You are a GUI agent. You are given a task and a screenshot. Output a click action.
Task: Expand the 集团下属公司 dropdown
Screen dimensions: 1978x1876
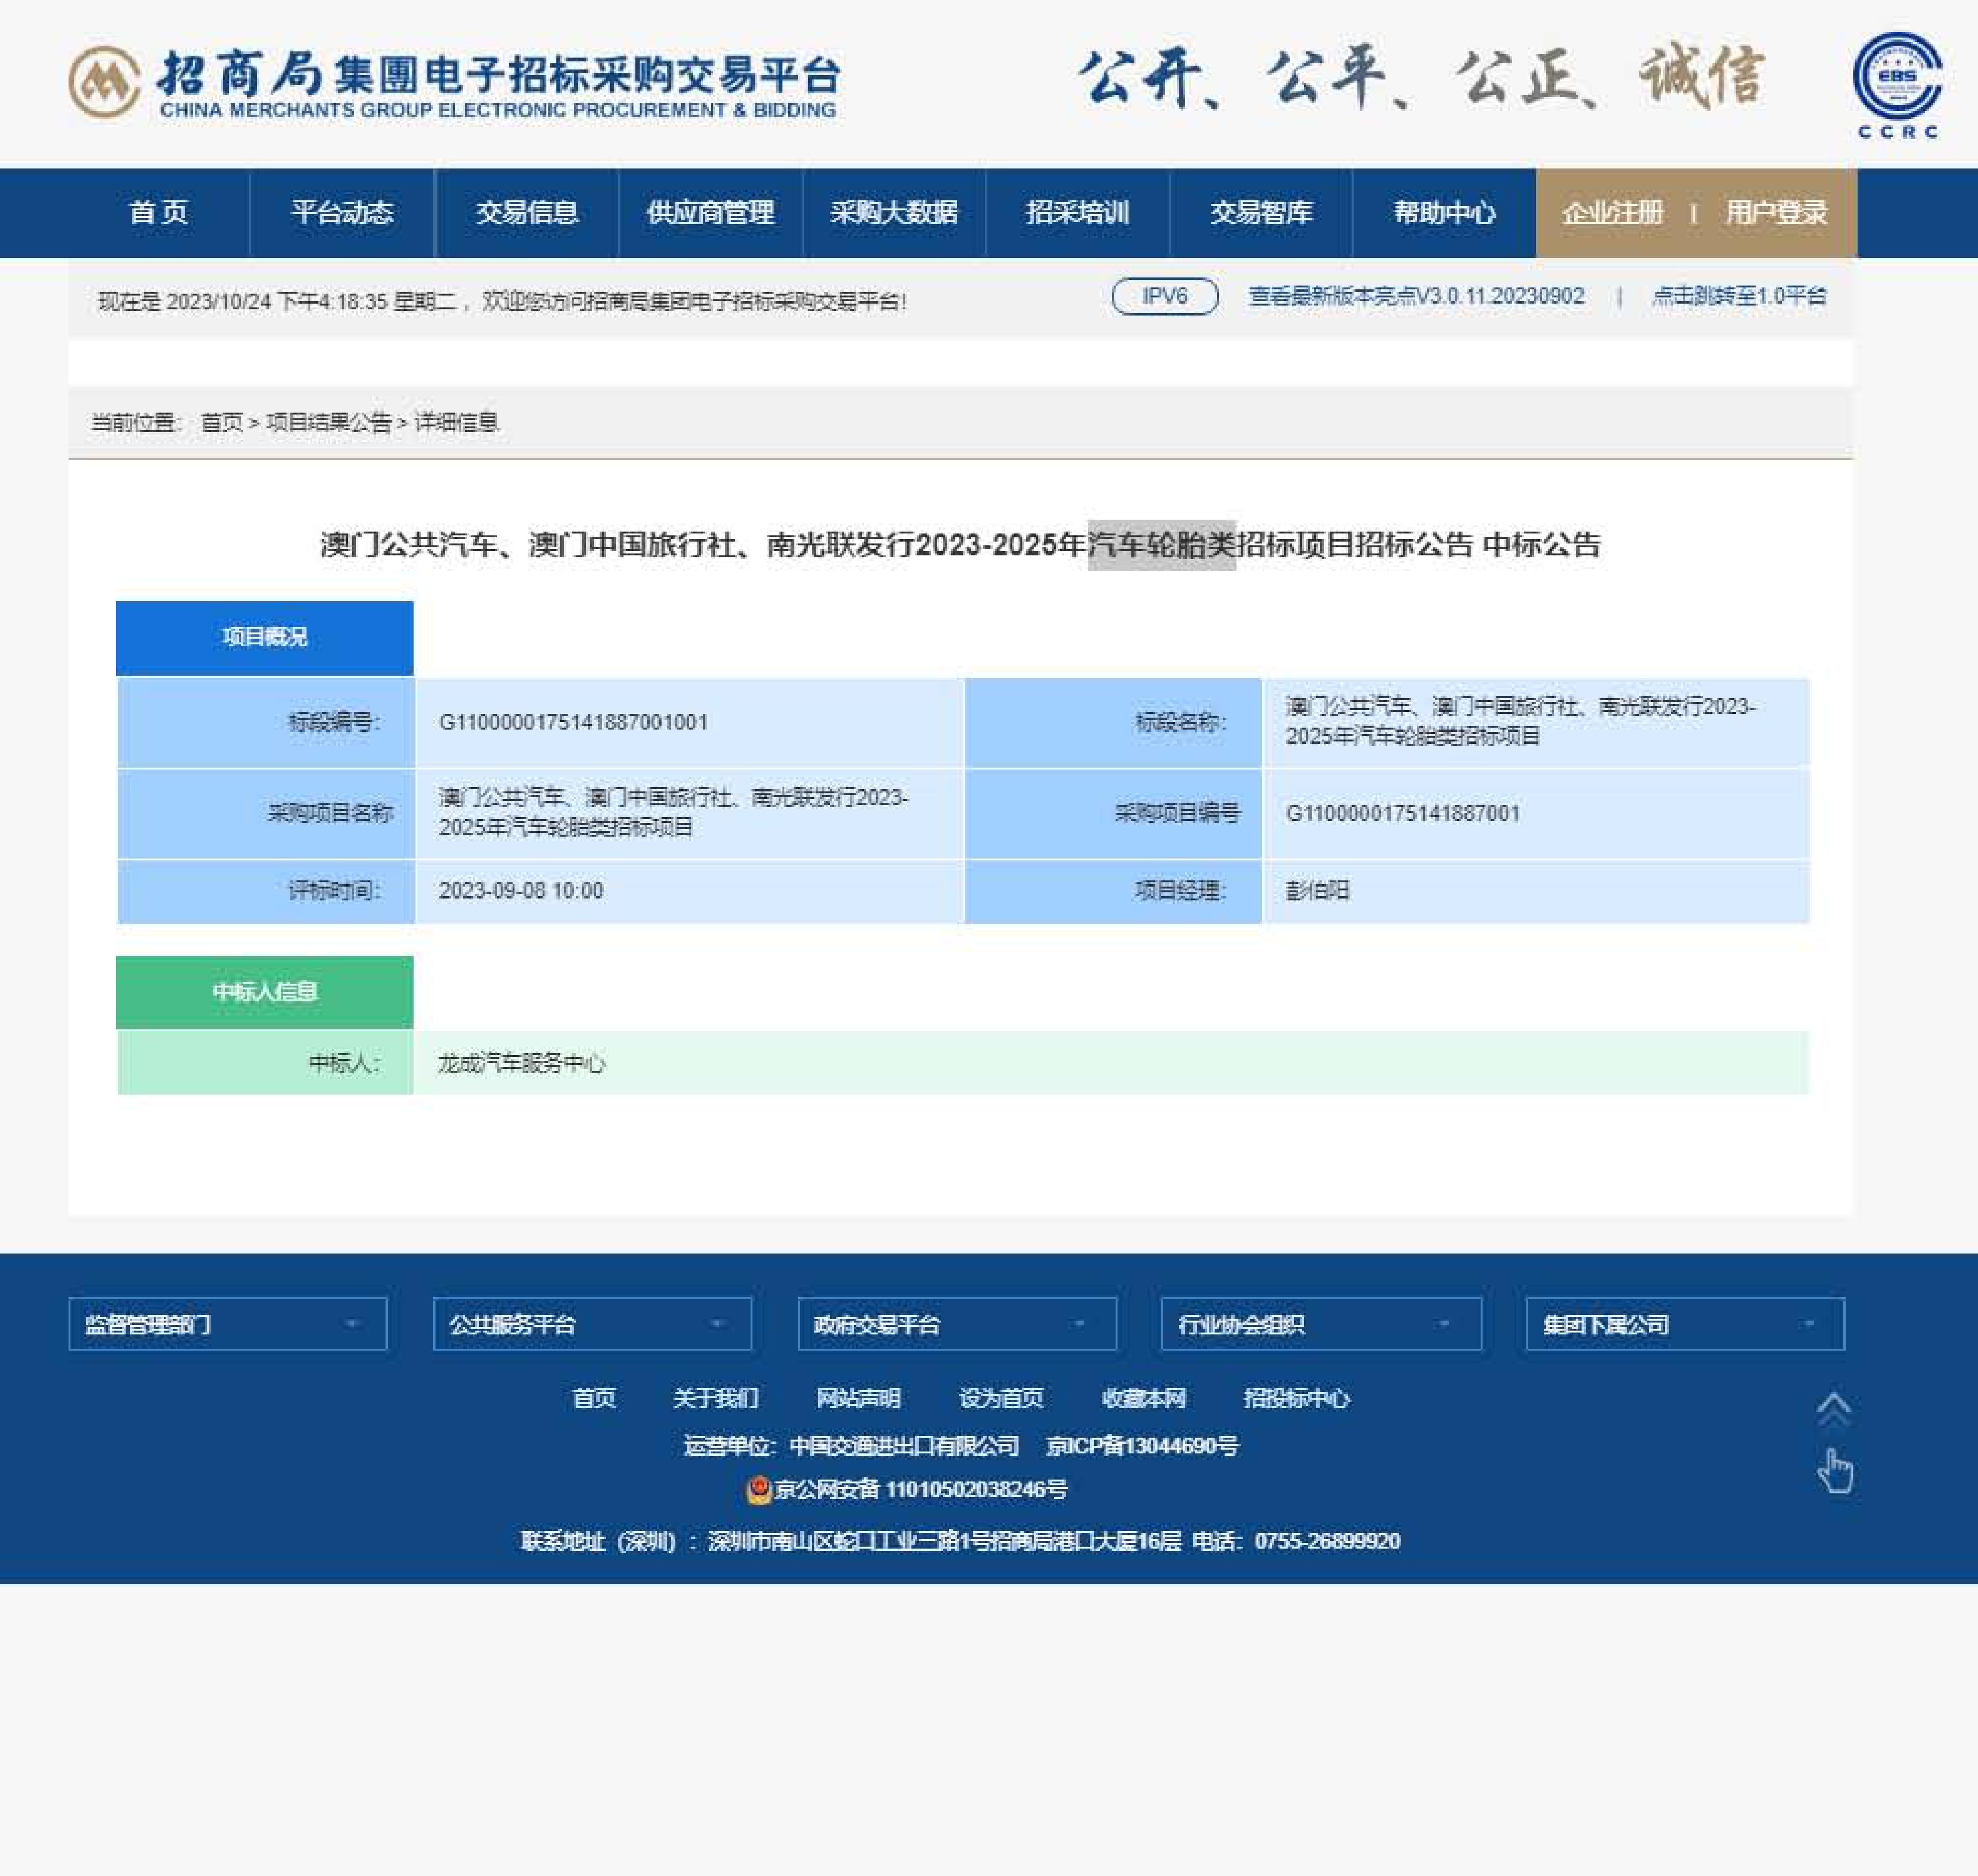pyautogui.click(x=1685, y=1324)
